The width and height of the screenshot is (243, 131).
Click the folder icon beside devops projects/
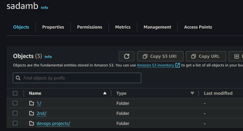(x=31, y=123)
